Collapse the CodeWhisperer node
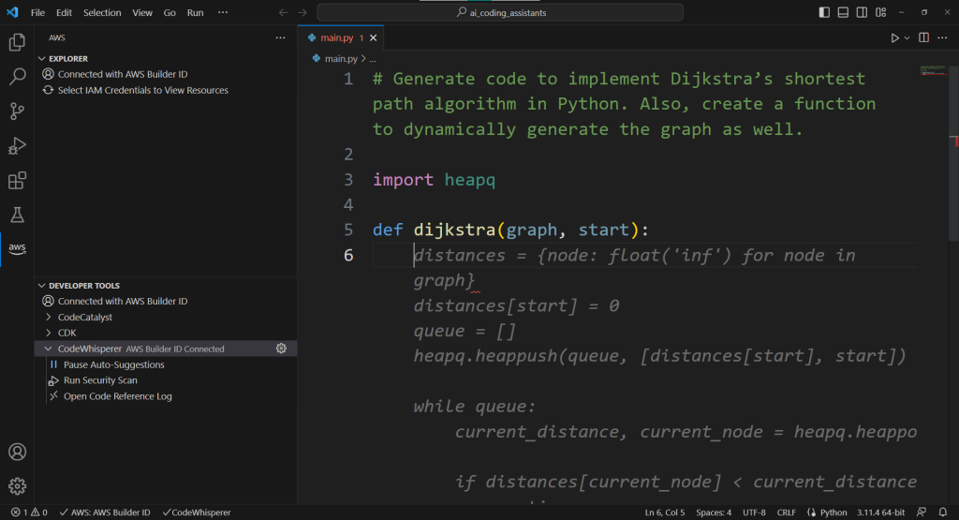Image resolution: width=959 pixels, height=520 pixels. pos(49,349)
